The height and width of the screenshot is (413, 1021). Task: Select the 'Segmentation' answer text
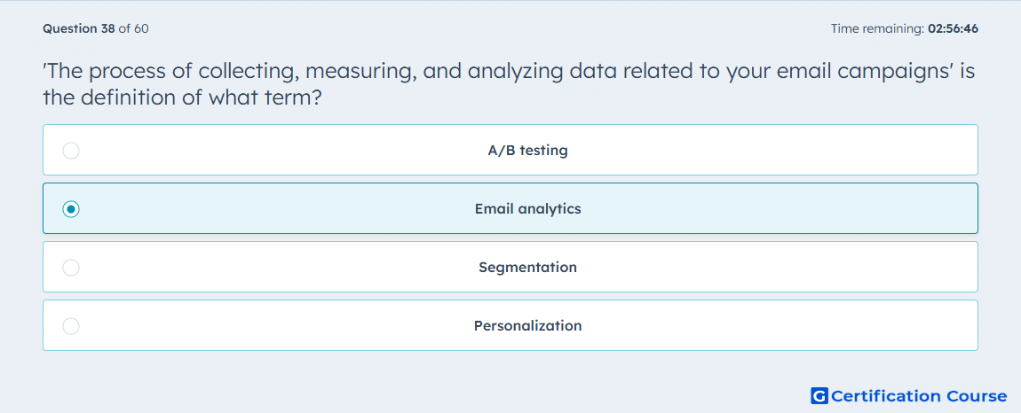pyautogui.click(x=527, y=268)
